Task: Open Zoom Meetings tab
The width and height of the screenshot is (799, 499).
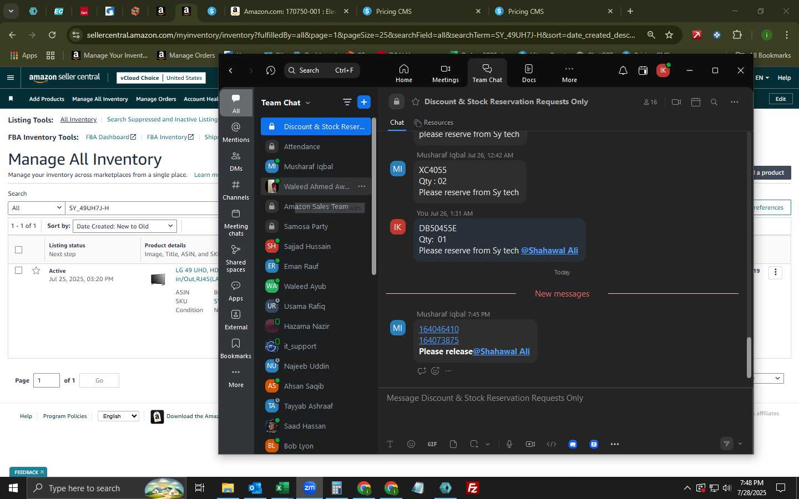Action: [x=445, y=73]
